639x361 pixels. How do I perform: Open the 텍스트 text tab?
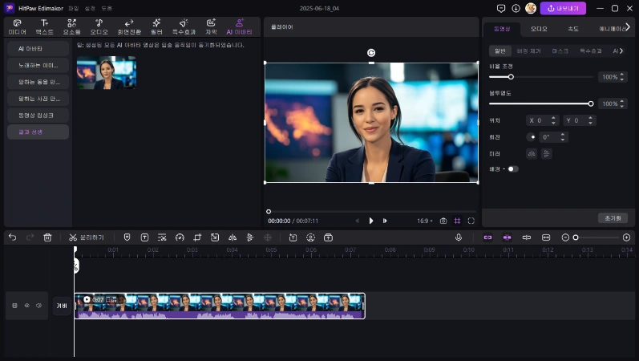pos(44,27)
